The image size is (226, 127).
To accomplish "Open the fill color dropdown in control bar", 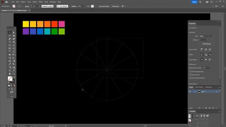I will click(x=16, y=6).
